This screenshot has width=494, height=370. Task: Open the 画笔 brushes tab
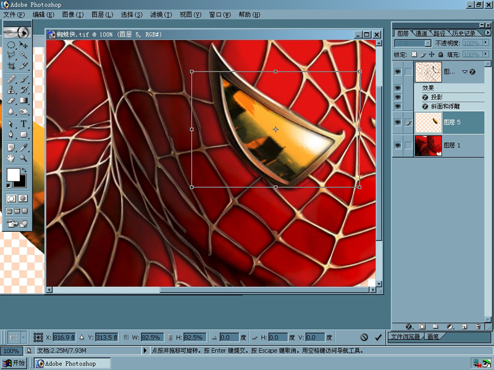[x=433, y=336]
